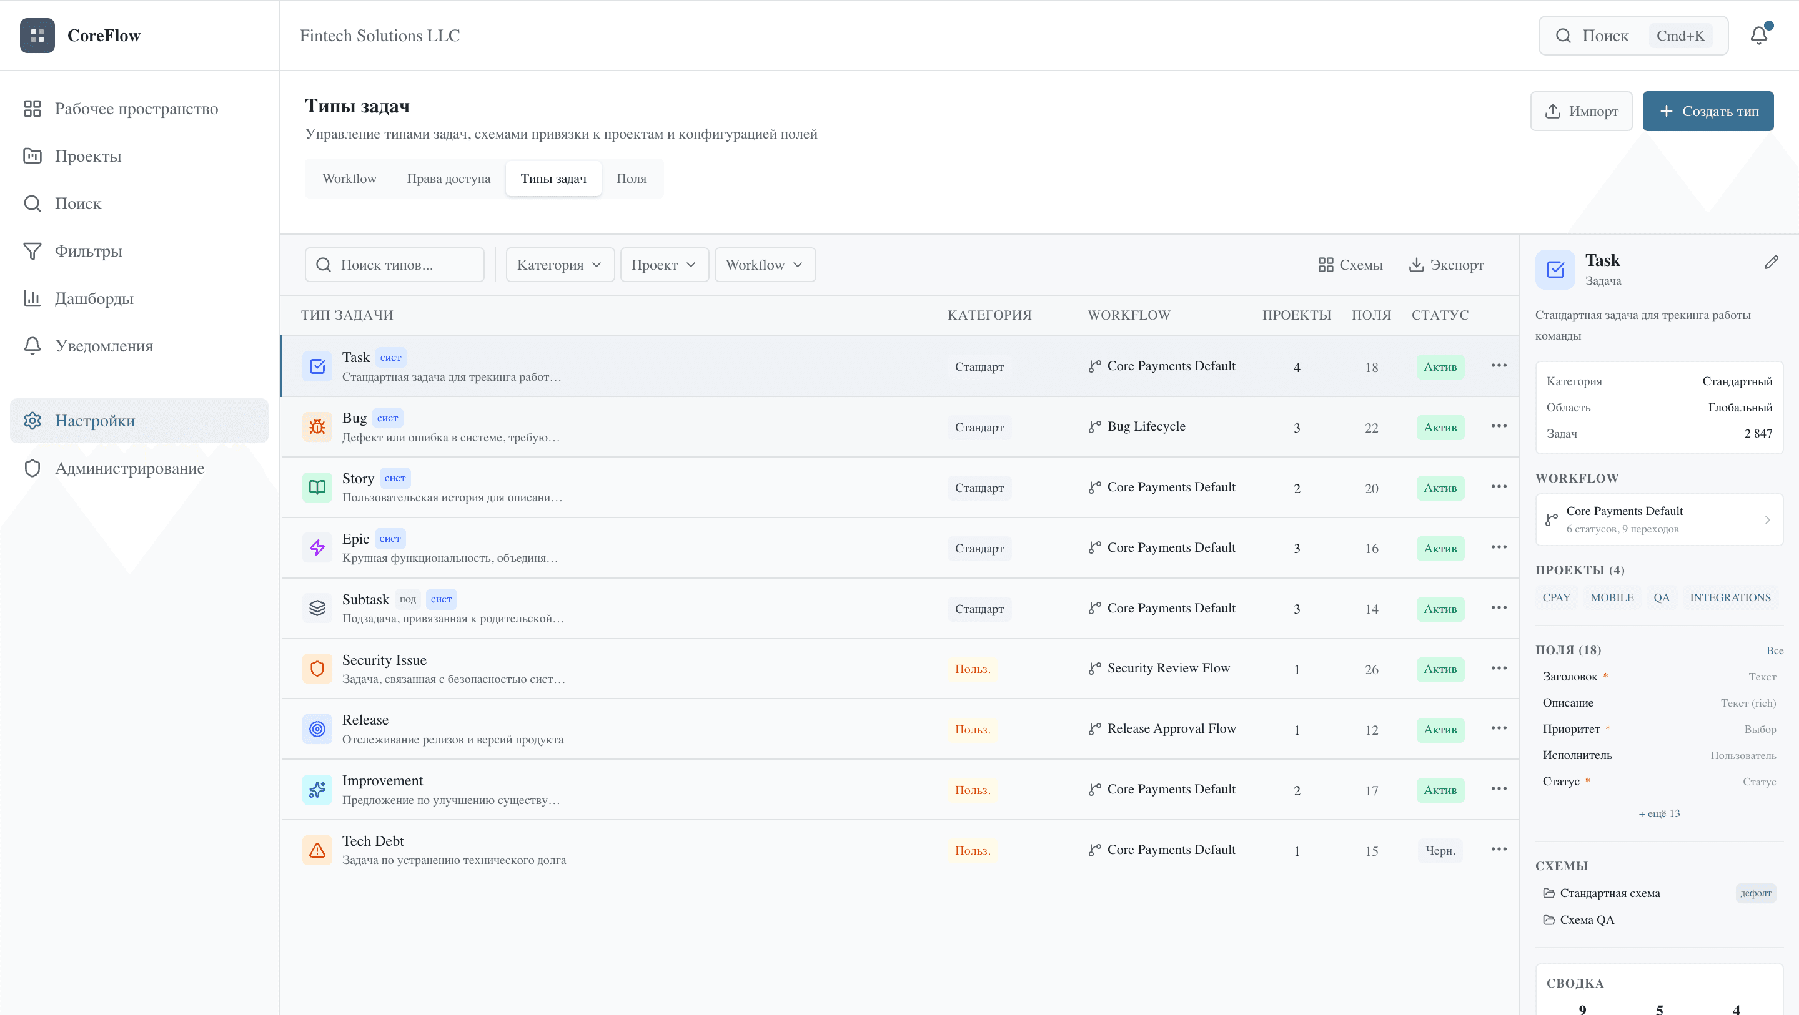Image resolution: width=1799 pixels, height=1015 pixels.
Task: Click the Security Issue shield icon
Action: [x=317, y=668]
